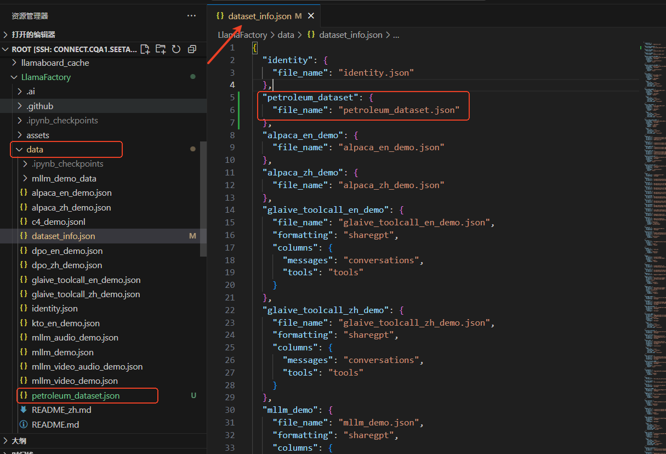The height and width of the screenshot is (454, 666).
Task: Click the LlamaFactory breadcrumb segment
Action: click(x=242, y=35)
